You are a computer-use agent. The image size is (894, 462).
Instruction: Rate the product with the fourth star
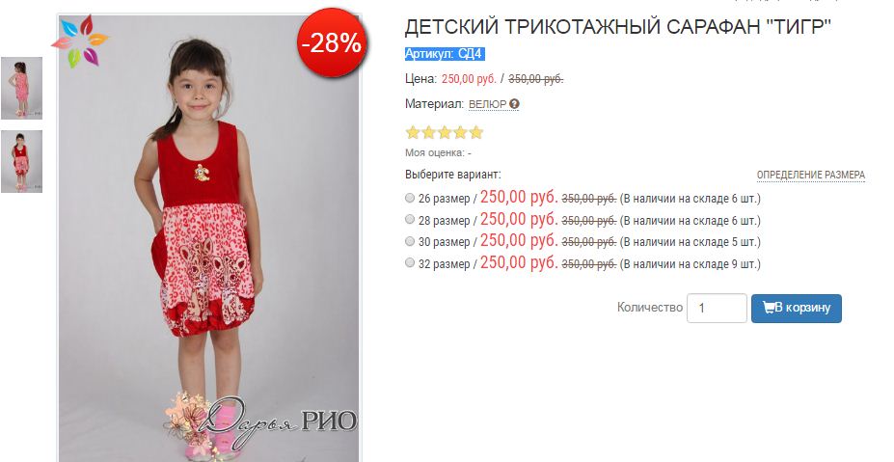click(460, 133)
